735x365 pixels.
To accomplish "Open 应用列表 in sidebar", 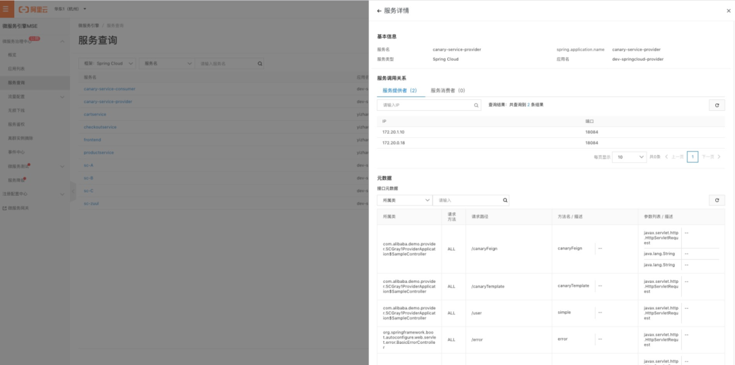I will pos(16,69).
